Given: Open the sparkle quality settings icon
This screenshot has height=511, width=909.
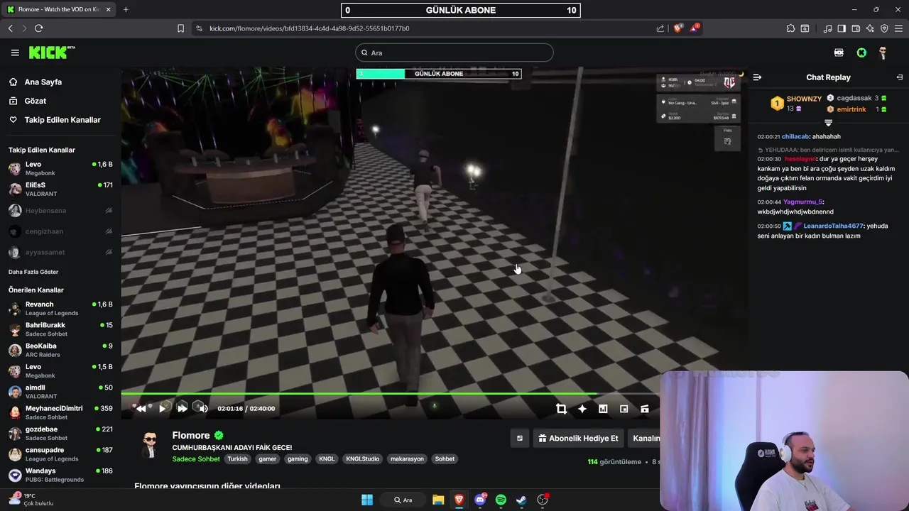Looking at the screenshot, I should (582, 409).
